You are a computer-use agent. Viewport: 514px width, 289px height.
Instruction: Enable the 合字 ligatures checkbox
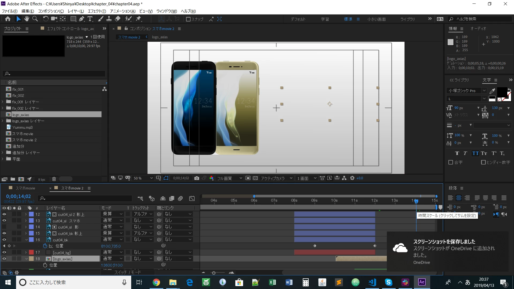coord(451,162)
